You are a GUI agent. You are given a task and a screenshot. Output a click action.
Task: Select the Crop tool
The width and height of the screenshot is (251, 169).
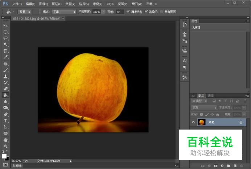pos(5,51)
